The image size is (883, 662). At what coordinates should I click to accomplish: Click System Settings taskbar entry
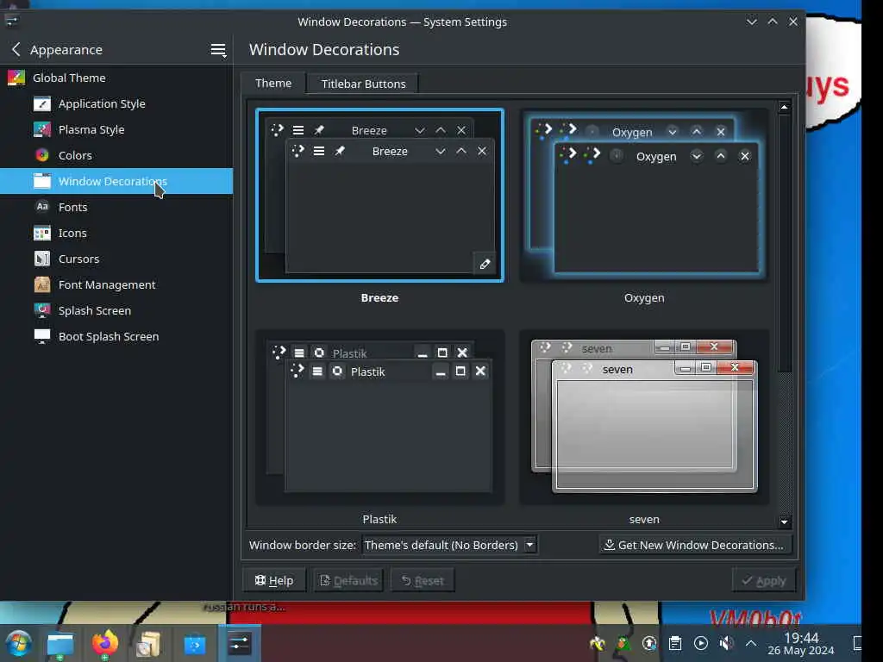click(x=239, y=643)
